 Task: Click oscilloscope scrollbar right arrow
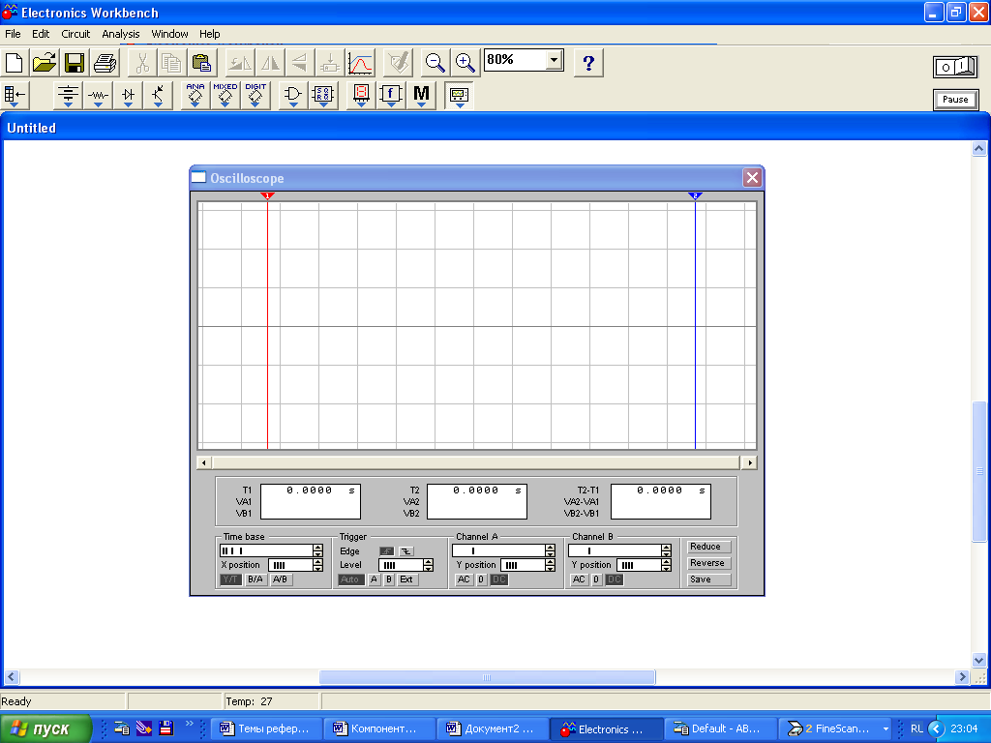point(750,463)
